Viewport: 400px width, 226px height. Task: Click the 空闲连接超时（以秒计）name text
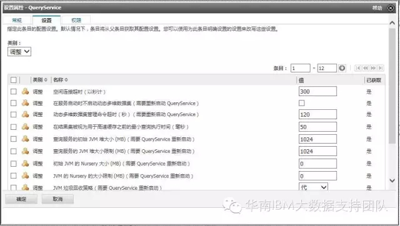(79, 92)
